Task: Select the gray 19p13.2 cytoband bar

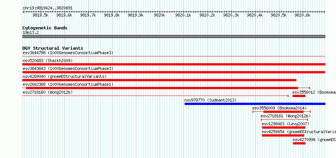Action: [x=174, y=36]
